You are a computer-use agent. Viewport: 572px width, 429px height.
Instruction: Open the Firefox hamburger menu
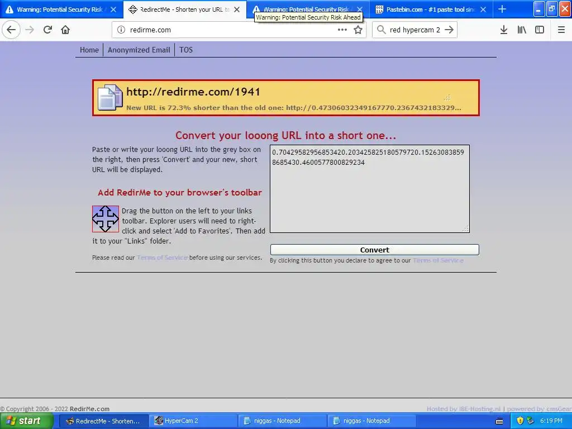[561, 30]
